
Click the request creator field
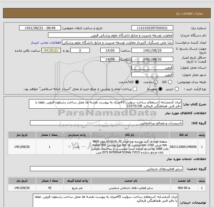118,43
